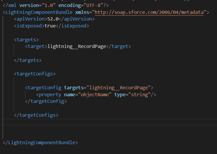217x154 pixels.
Task: Click the property tag name
Action: click(x=50, y=94)
